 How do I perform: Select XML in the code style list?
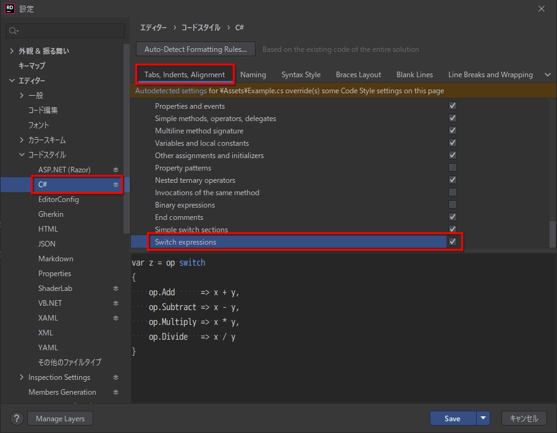pyautogui.click(x=46, y=333)
